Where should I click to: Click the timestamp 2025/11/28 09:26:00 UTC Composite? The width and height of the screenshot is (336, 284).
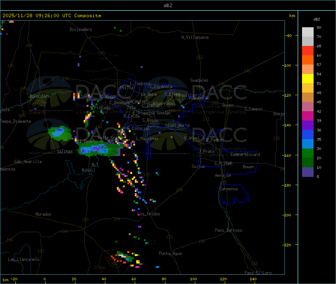52,16
